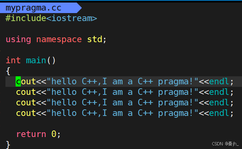Screen dimensions: 242x149
Task: Click 'cout' on the third cout line
Action: click(26, 102)
